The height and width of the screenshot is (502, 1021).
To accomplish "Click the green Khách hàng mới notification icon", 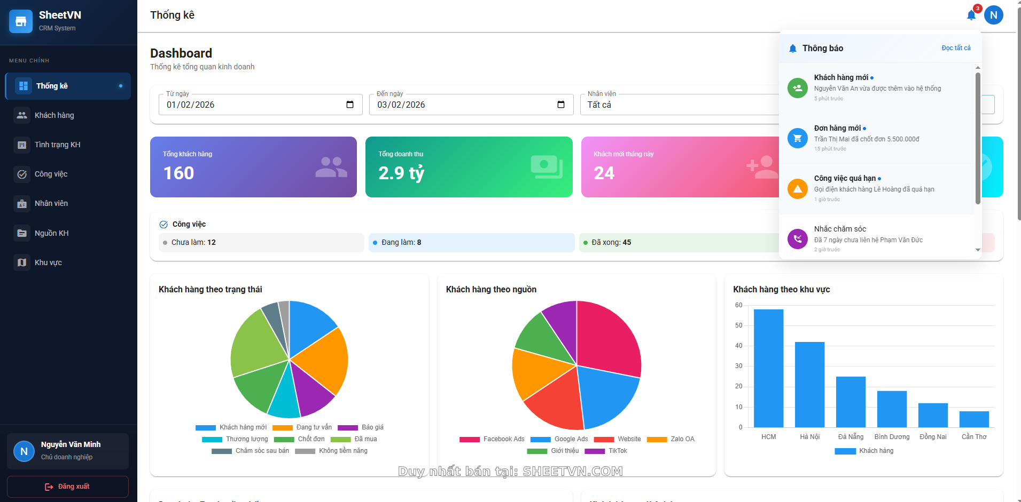I will pyautogui.click(x=797, y=88).
